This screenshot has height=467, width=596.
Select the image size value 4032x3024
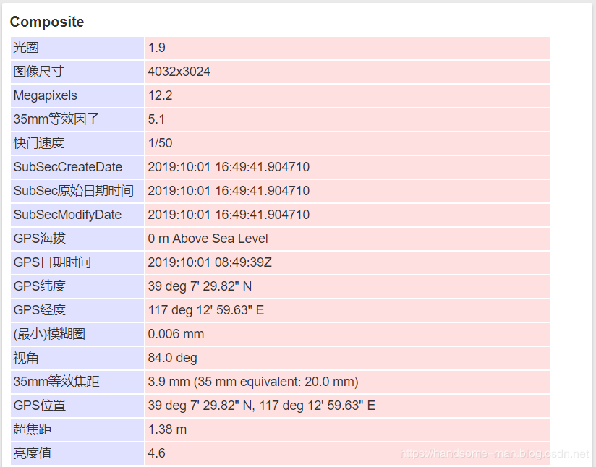[x=179, y=72]
